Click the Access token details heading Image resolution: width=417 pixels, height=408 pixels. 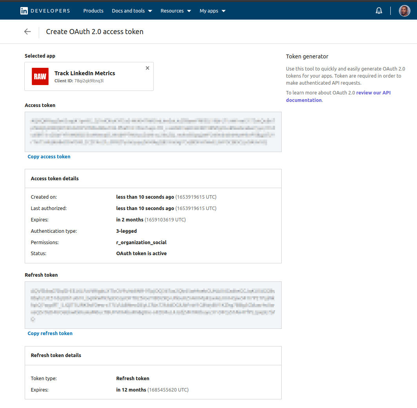click(55, 178)
